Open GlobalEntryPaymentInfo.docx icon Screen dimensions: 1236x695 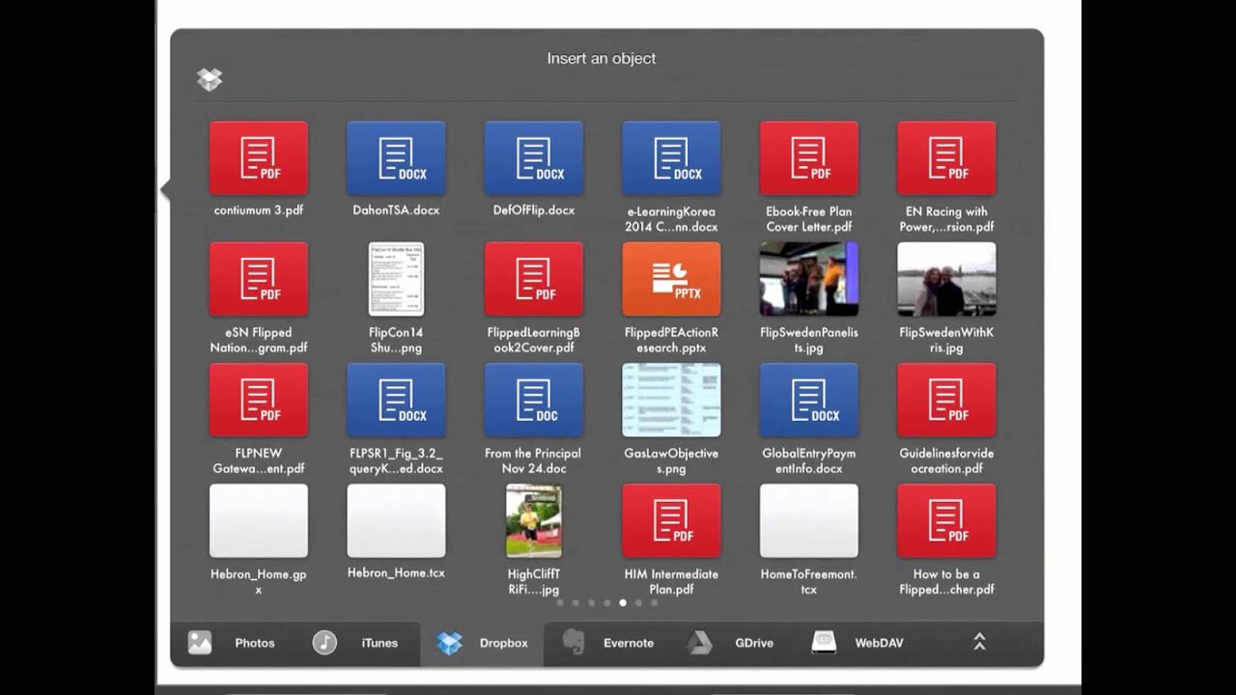[x=809, y=400]
